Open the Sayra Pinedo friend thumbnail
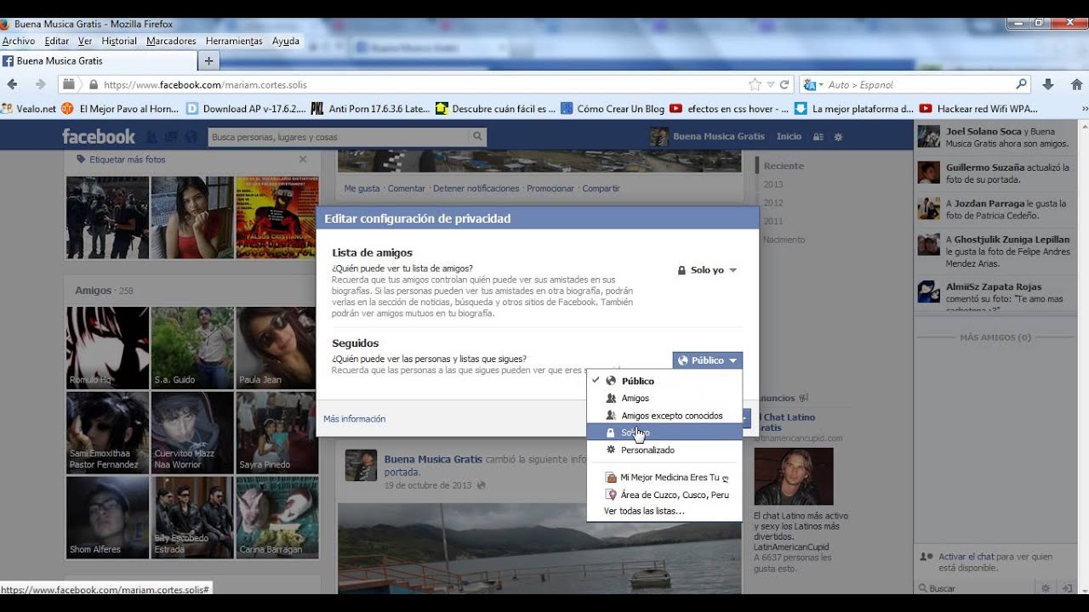Viewport: 1089px width, 612px height. 277,433
